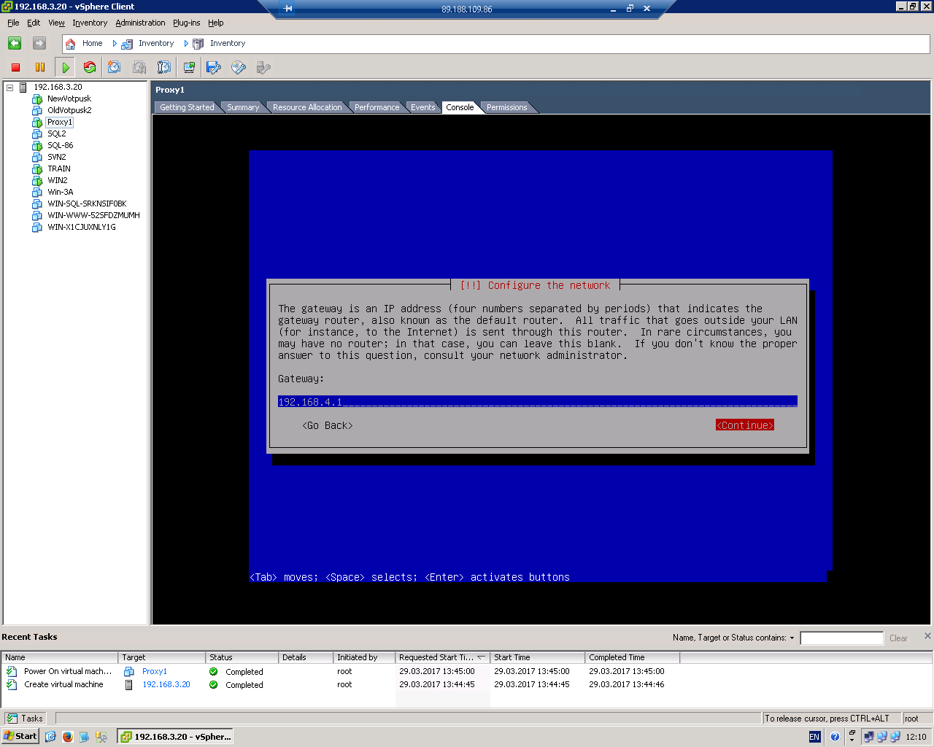Image resolution: width=934 pixels, height=747 pixels.
Task: Open the Plug-ins menu
Action: click(x=186, y=23)
